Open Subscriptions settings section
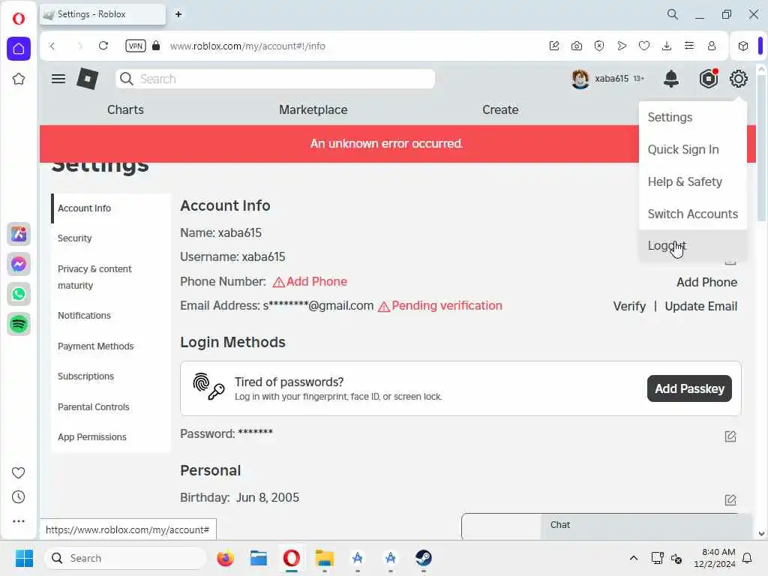Image resolution: width=768 pixels, height=576 pixels. 111,376
